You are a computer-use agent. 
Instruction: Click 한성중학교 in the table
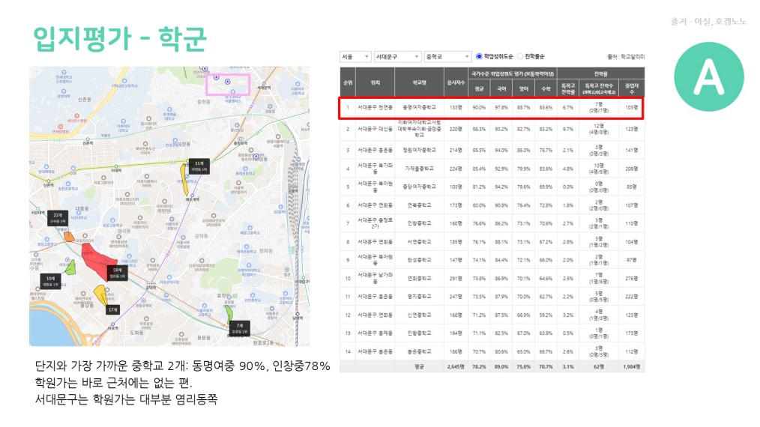point(419,260)
